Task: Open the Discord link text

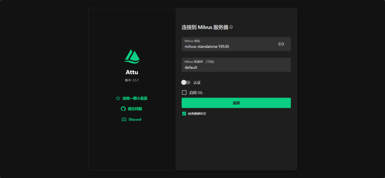Action: pos(135,119)
